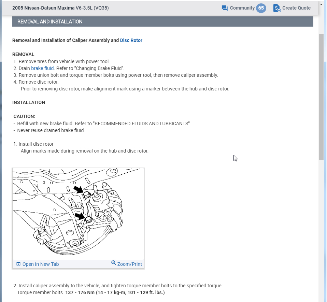The width and height of the screenshot is (327, 302).
Task: Click the scrollbar up arrow
Action: [321, 4]
